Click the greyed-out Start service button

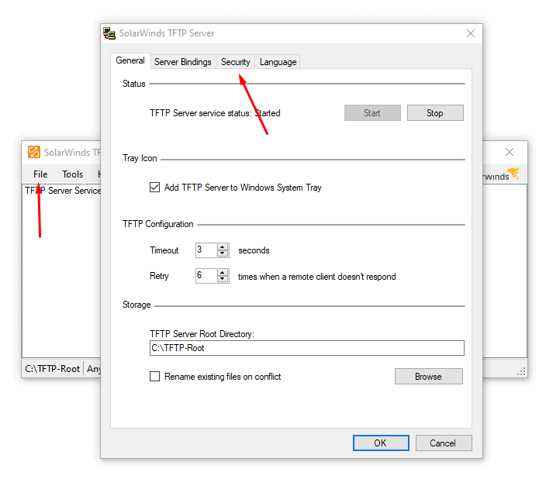pos(372,113)
